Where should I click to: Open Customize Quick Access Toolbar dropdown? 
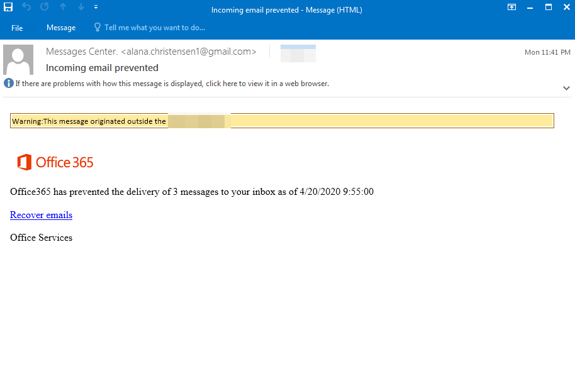96,7
